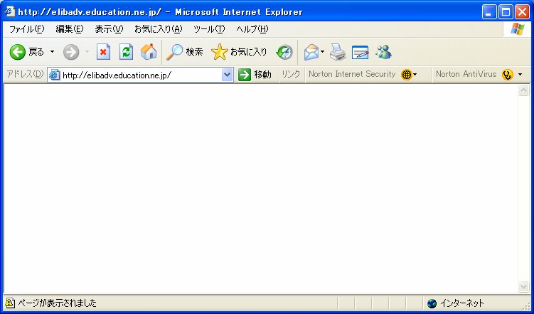Open the Back history dropdown arrow
This screenshot has width=534, height=314.
[x=52, y=52]
